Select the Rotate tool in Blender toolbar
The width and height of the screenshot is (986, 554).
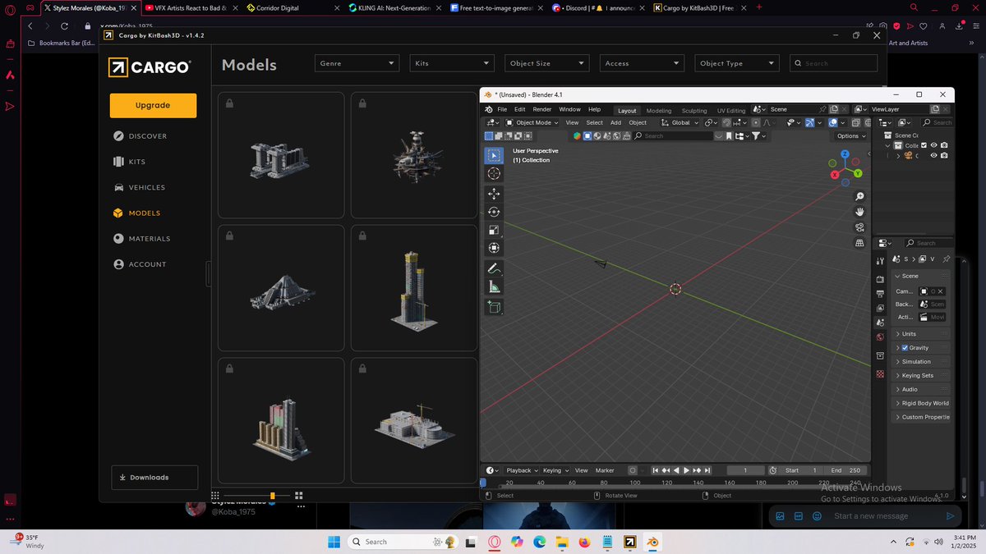[494, 212]
